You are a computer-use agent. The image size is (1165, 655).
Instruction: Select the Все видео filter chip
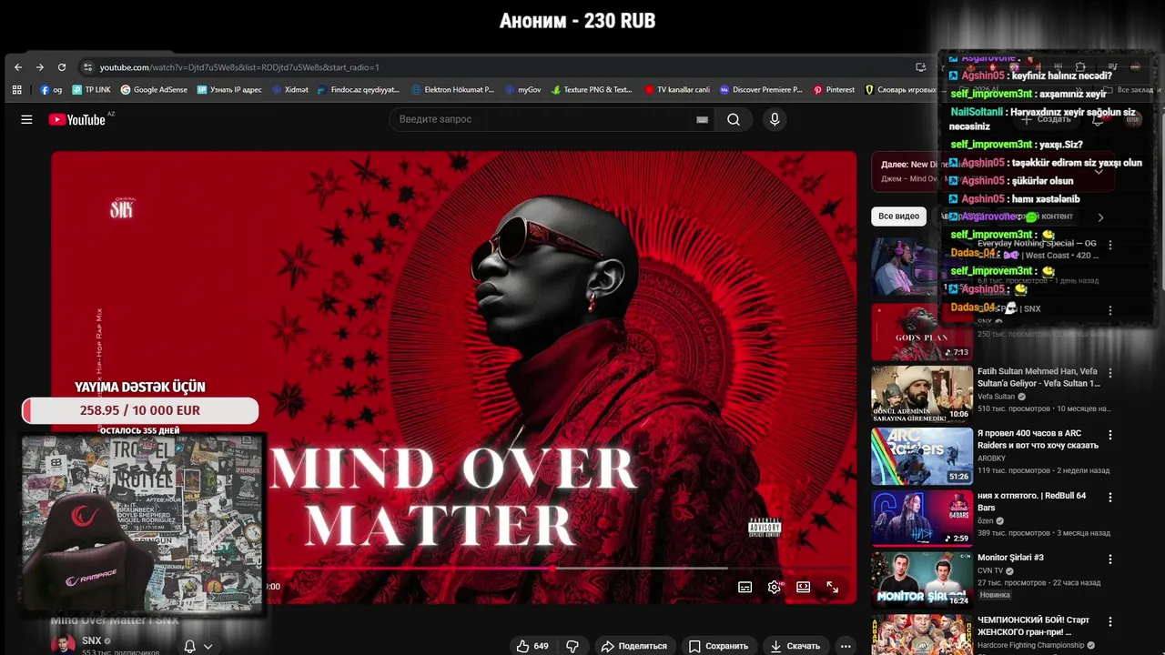click(x=898, y=217)
